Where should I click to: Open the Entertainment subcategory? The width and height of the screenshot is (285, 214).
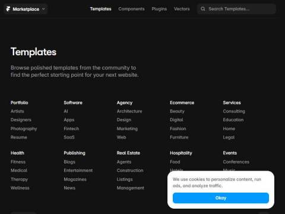(78, 171)
